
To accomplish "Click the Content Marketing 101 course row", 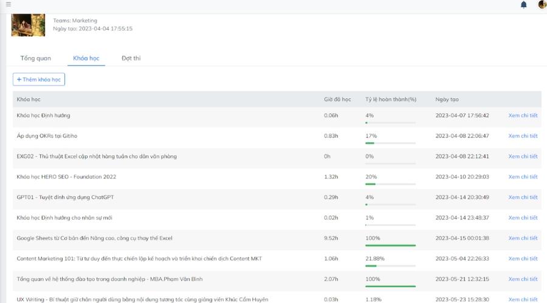I will pos(140,259).
